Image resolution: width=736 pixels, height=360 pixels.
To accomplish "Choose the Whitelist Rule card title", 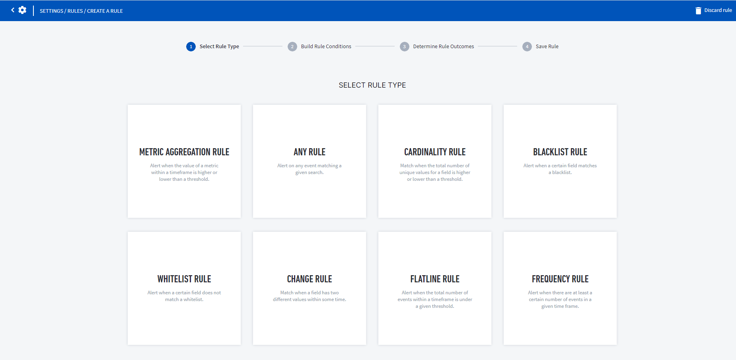I will (184, 279).
